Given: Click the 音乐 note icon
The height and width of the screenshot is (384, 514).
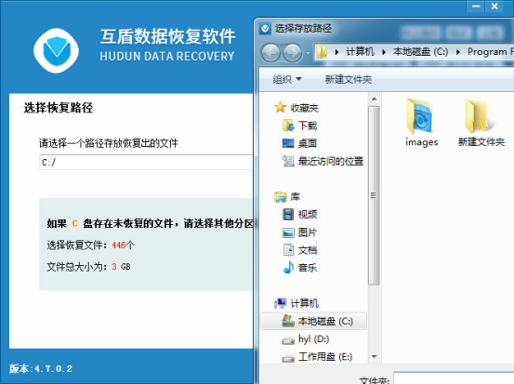Looking at the screenshot, I should click(288, 268).
